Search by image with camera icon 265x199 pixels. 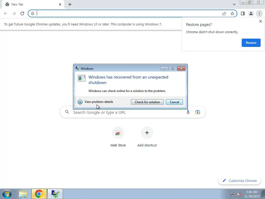click(x=197, y=112)
